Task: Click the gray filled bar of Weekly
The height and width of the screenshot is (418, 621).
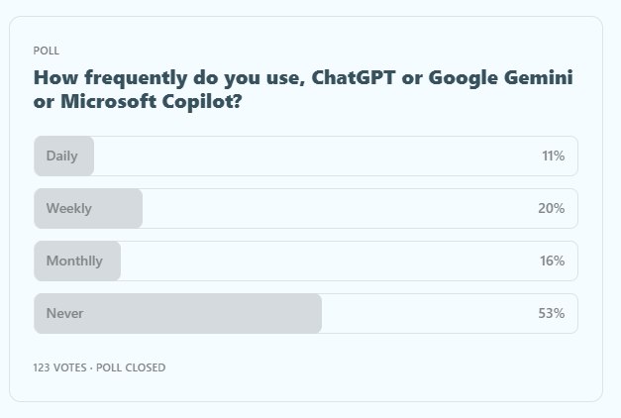Action: point(117,208)
